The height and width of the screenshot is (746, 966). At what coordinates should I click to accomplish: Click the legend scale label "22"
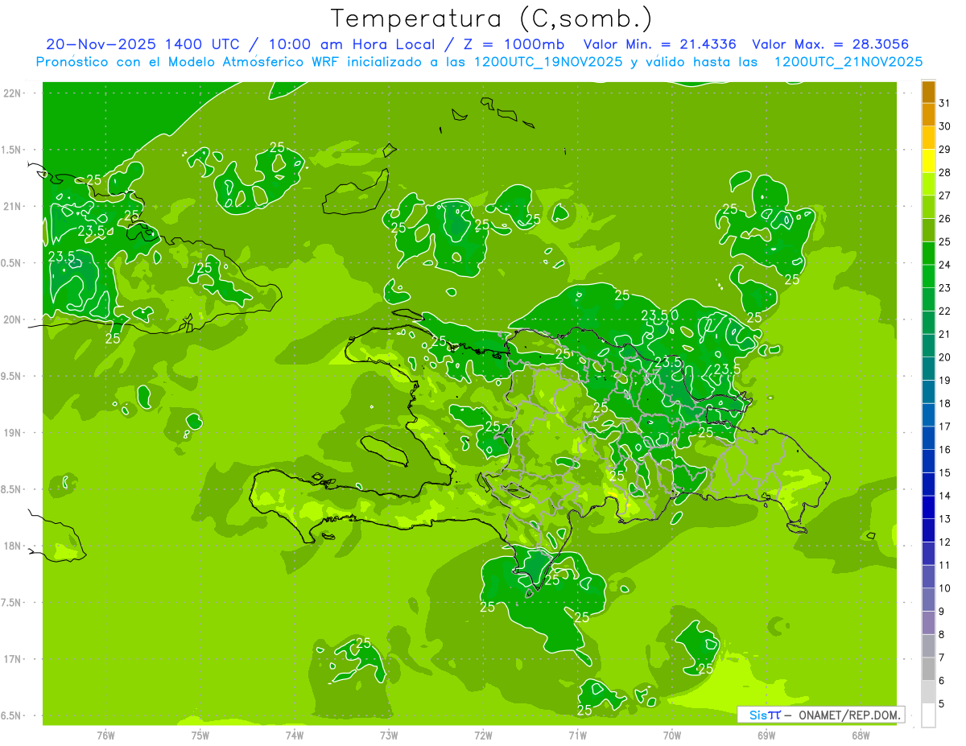coord(945,311)
